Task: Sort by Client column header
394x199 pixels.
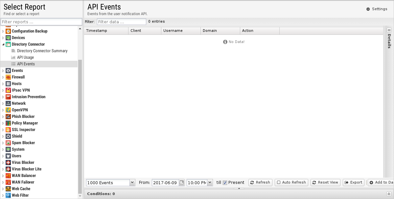Action: 145,31
